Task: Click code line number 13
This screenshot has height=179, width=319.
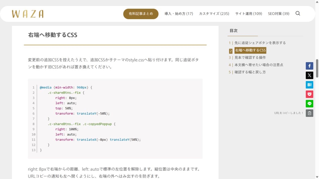Action: point(34,150)
